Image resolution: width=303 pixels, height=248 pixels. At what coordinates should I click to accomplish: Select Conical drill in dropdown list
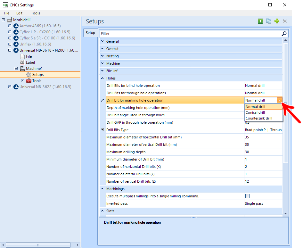point(264,112)
